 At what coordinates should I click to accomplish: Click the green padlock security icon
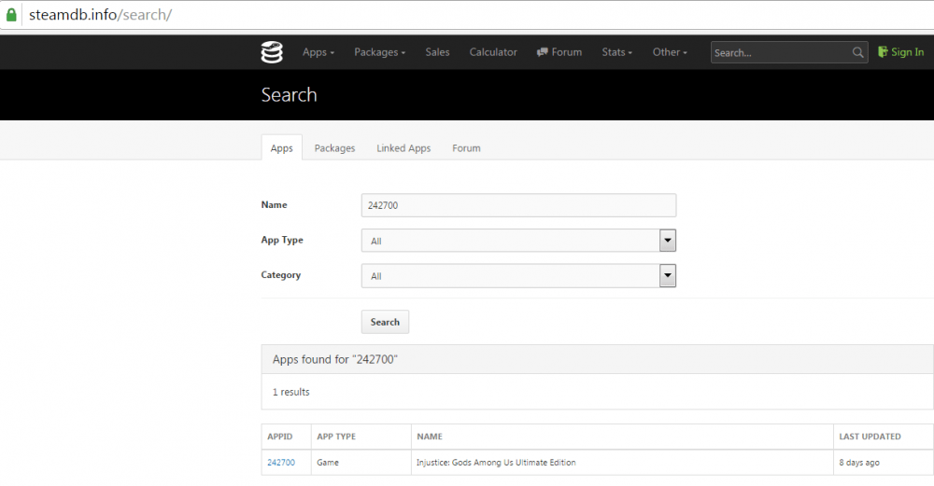point(11,16)
